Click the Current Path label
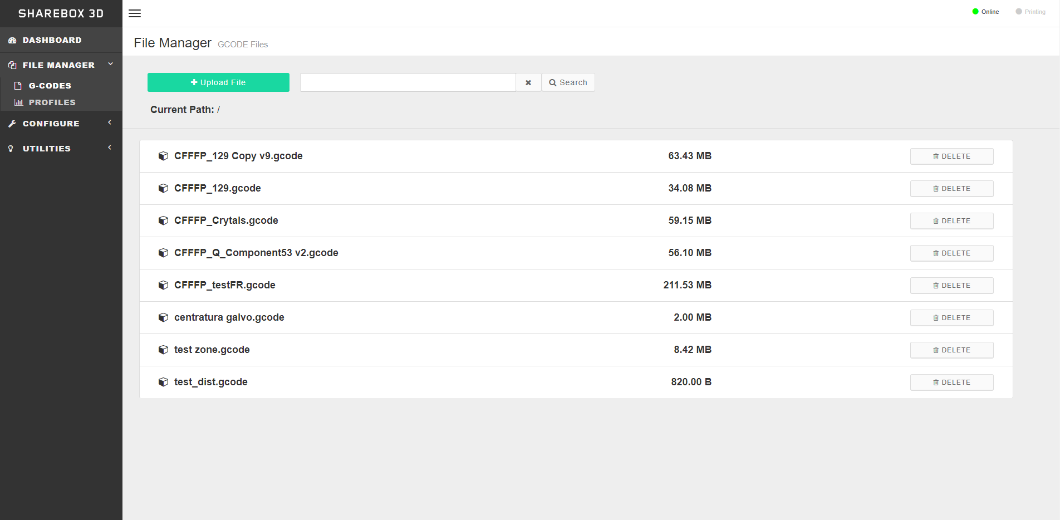The width and height of the screenshot is (1060, 520). coord(182,110)
